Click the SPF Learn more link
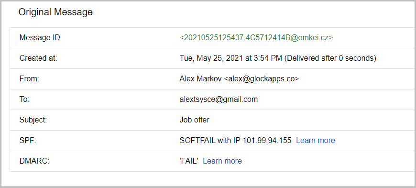 316,140
